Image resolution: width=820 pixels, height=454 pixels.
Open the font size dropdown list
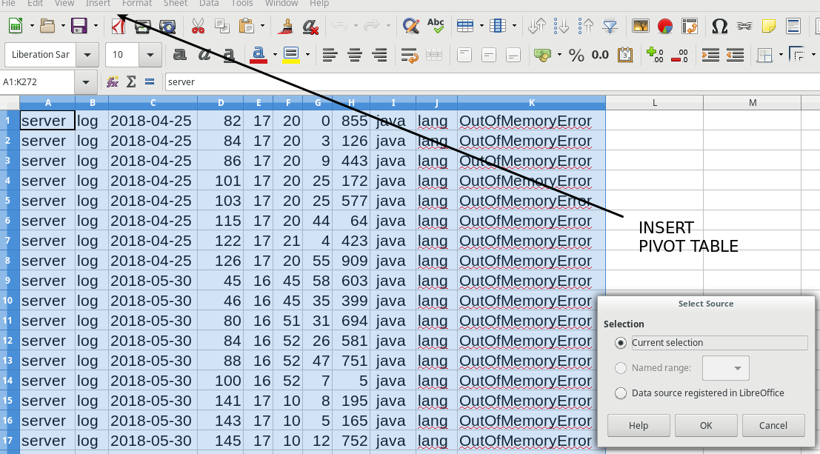tap(150, 55)
